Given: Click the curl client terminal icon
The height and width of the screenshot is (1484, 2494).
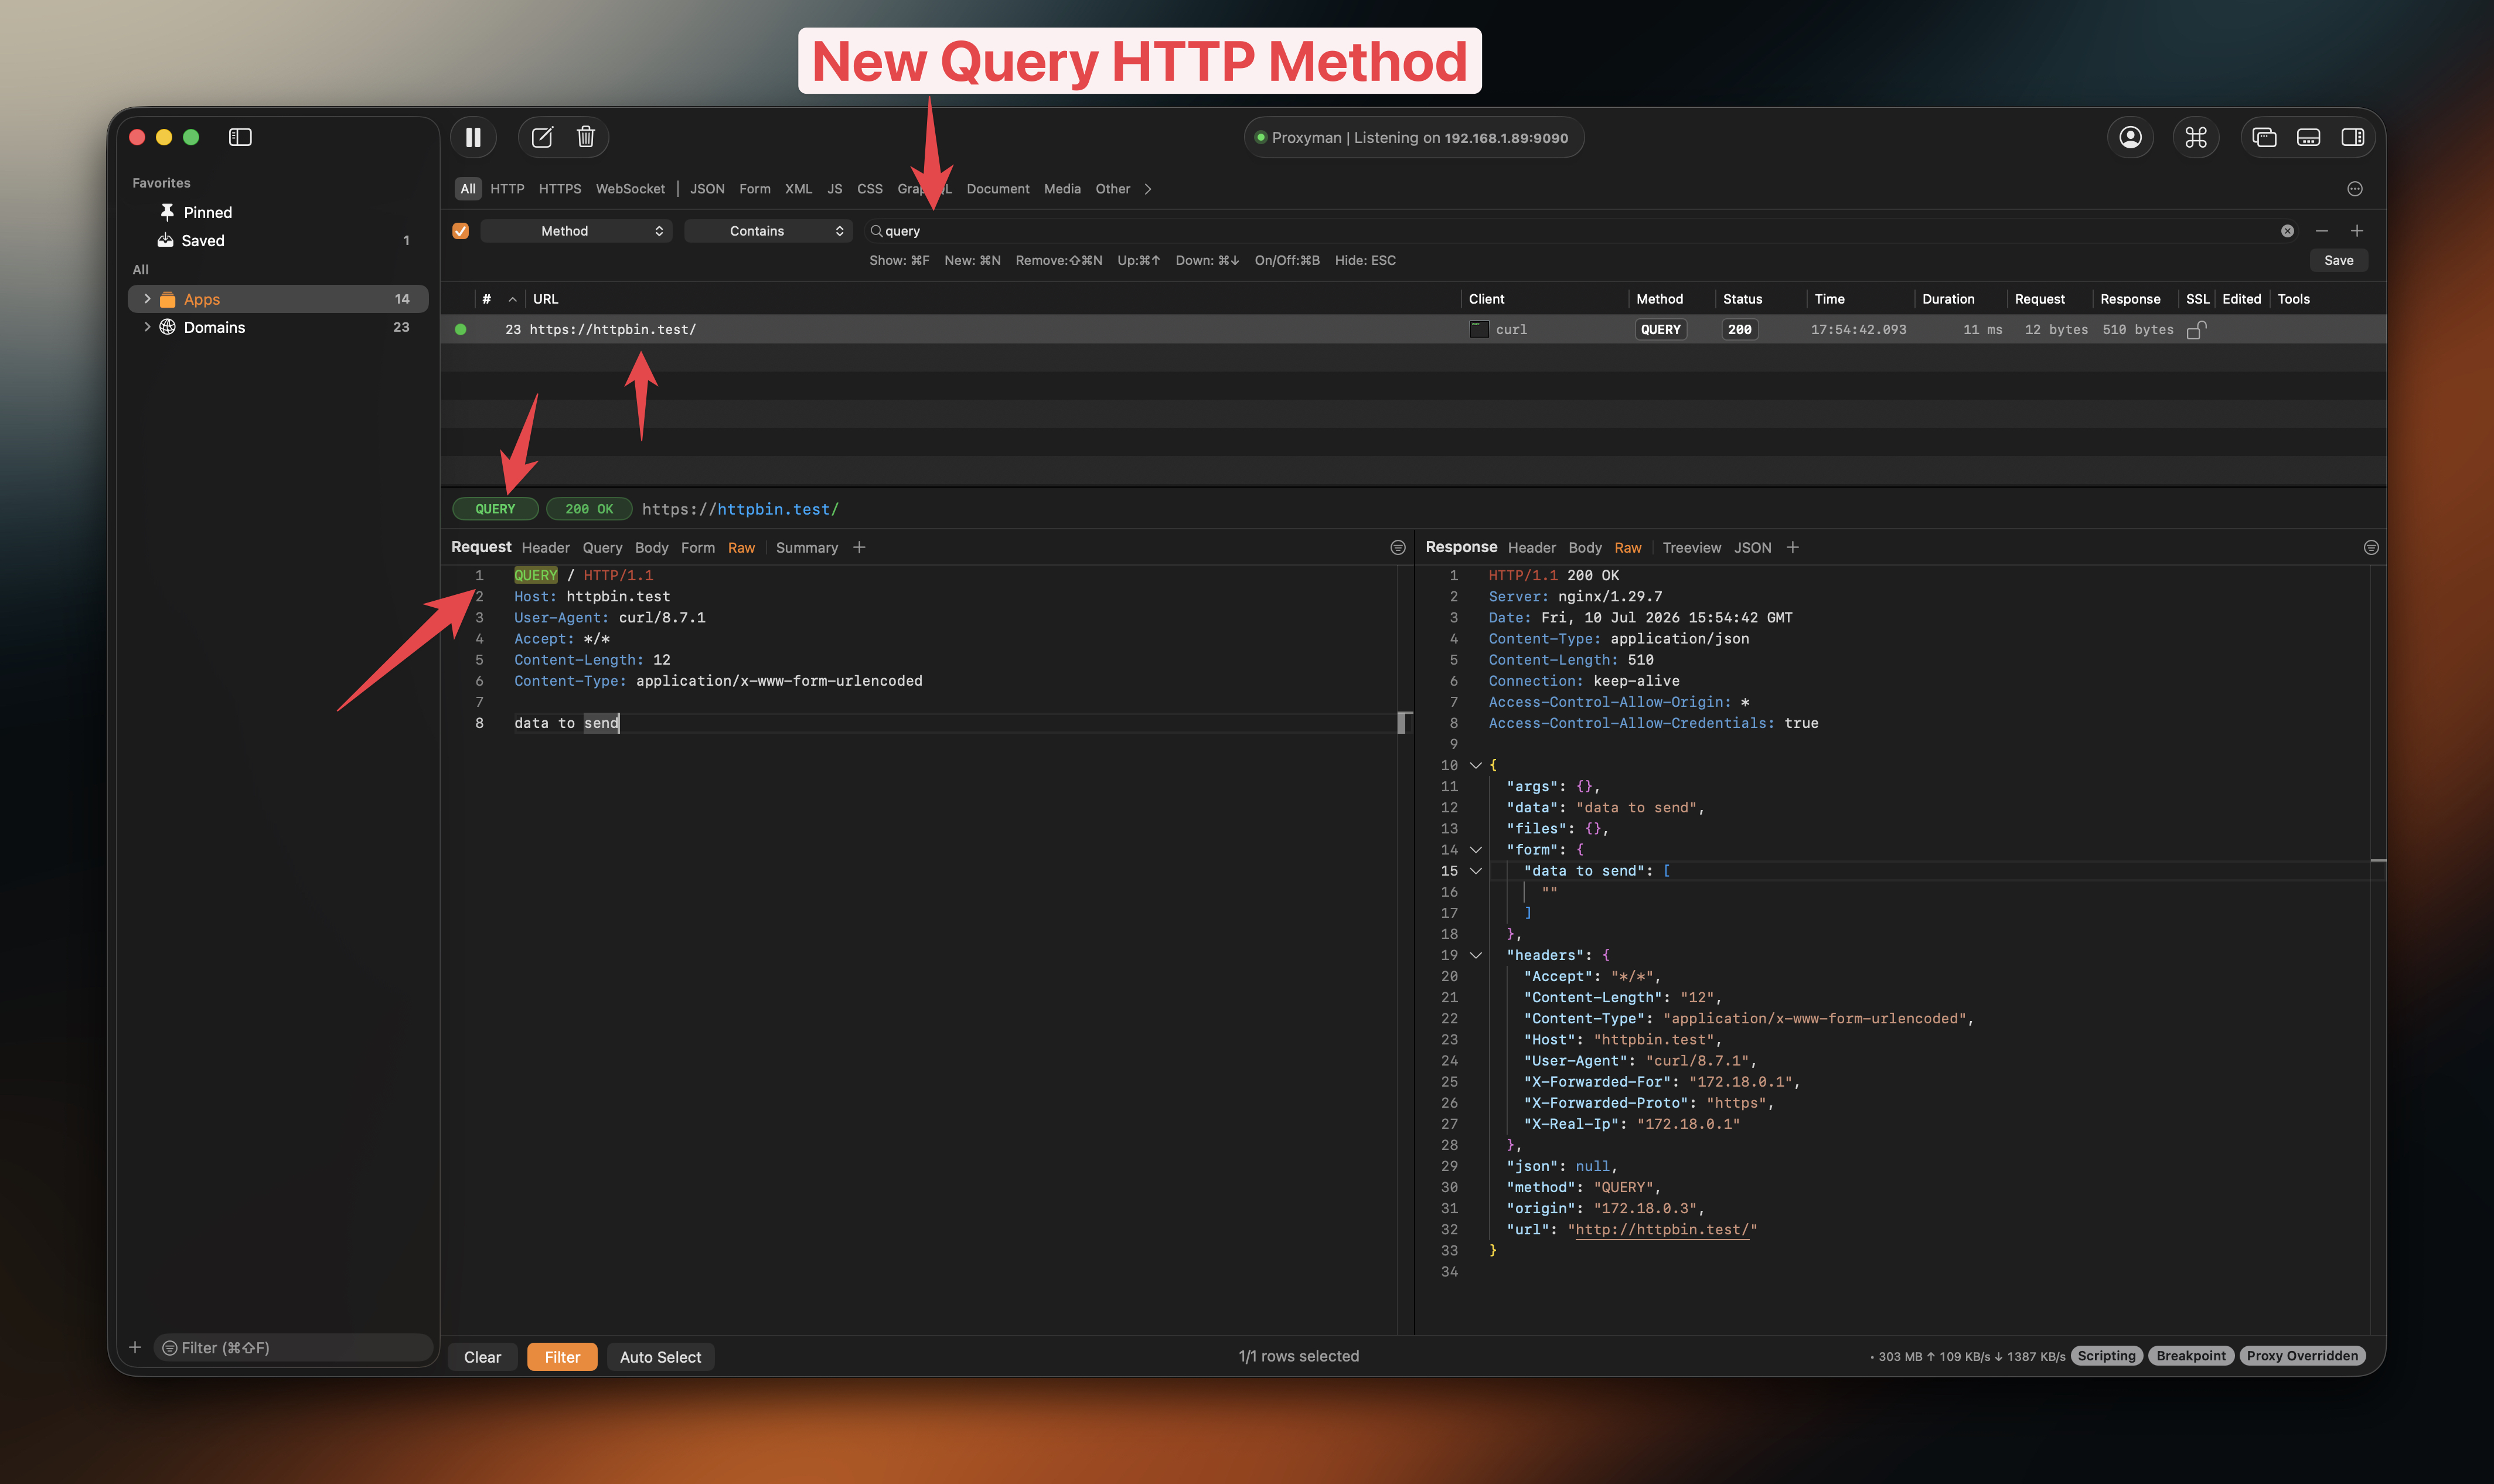Looking at the screenshot, I should tap(1478, 329).
